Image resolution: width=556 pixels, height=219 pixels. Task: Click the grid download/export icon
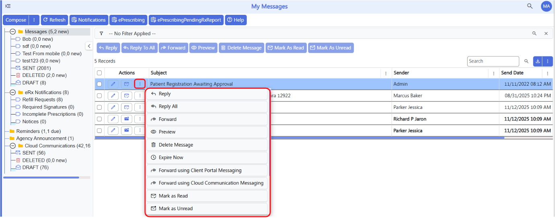538,61
